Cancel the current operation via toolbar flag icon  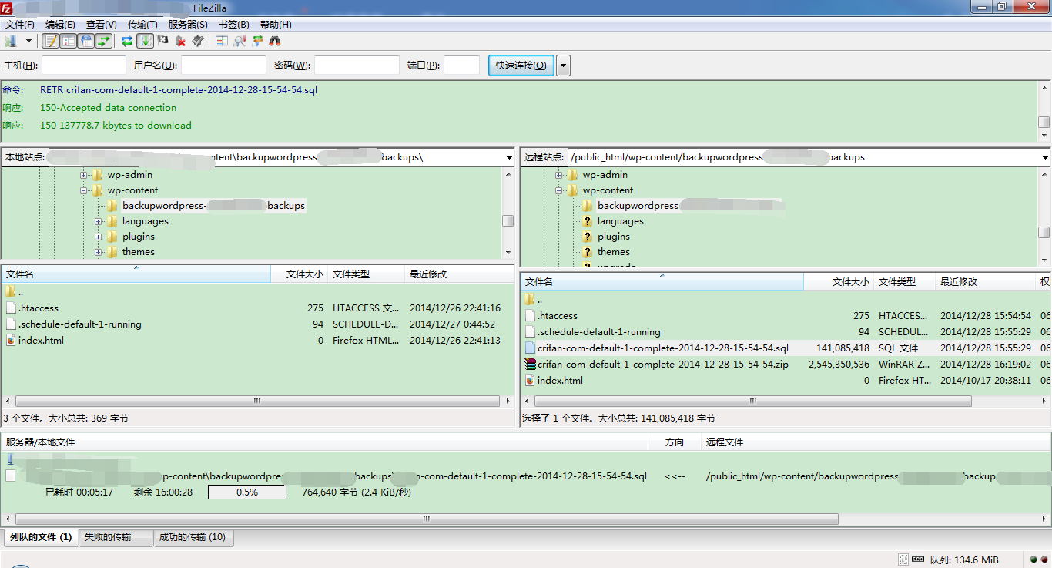point(162,41)
